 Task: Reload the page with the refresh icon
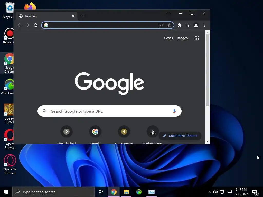coord(35,25)
